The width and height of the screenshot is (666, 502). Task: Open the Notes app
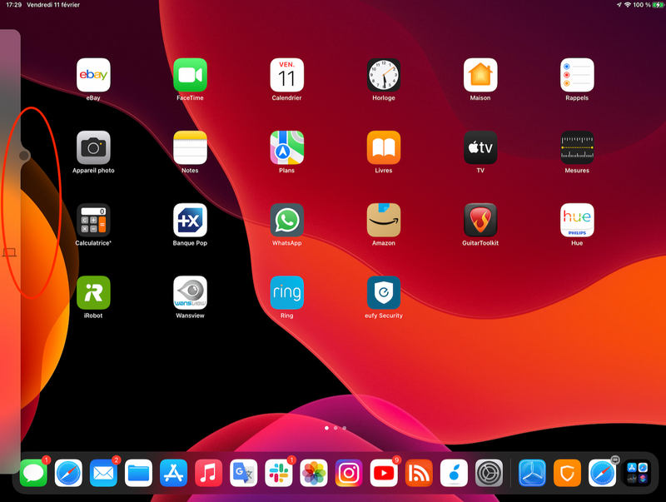point(190,147)
